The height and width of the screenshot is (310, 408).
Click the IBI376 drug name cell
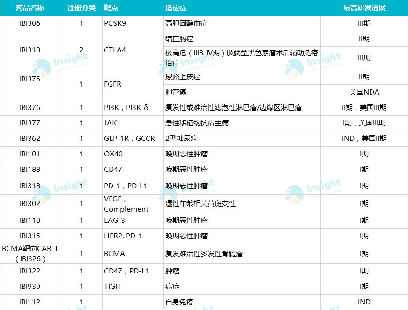pos(30,108)
